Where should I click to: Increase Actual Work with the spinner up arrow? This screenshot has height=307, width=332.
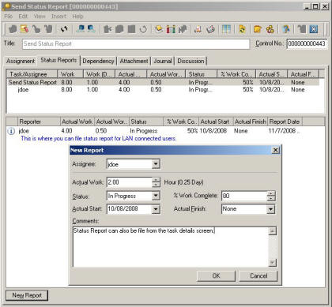pyautogui.click(x=157, y=180)
